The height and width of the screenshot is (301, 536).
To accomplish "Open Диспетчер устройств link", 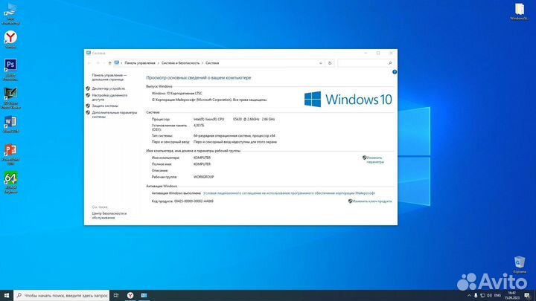I will tap(109, 88).
